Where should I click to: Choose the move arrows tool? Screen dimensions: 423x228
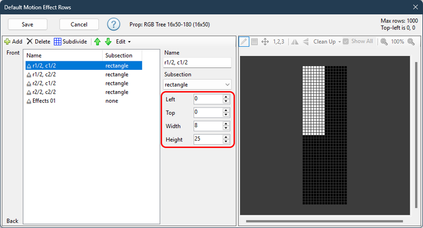(265, 42)
